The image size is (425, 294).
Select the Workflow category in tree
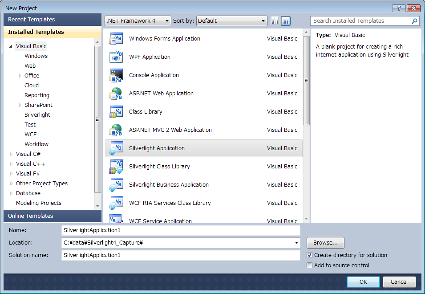click(36, 144)
